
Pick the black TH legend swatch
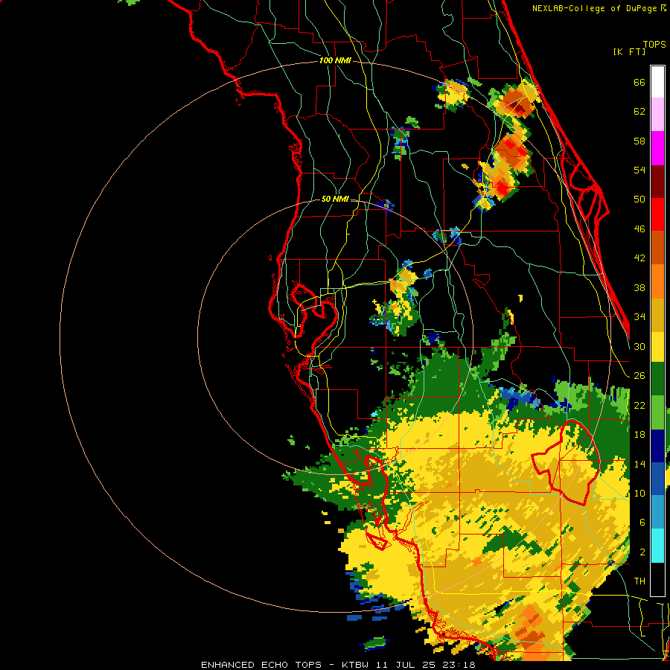tap(657, 579)
